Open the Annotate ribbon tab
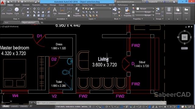Screen dimensions: 195x109 [x=26, y=5]
